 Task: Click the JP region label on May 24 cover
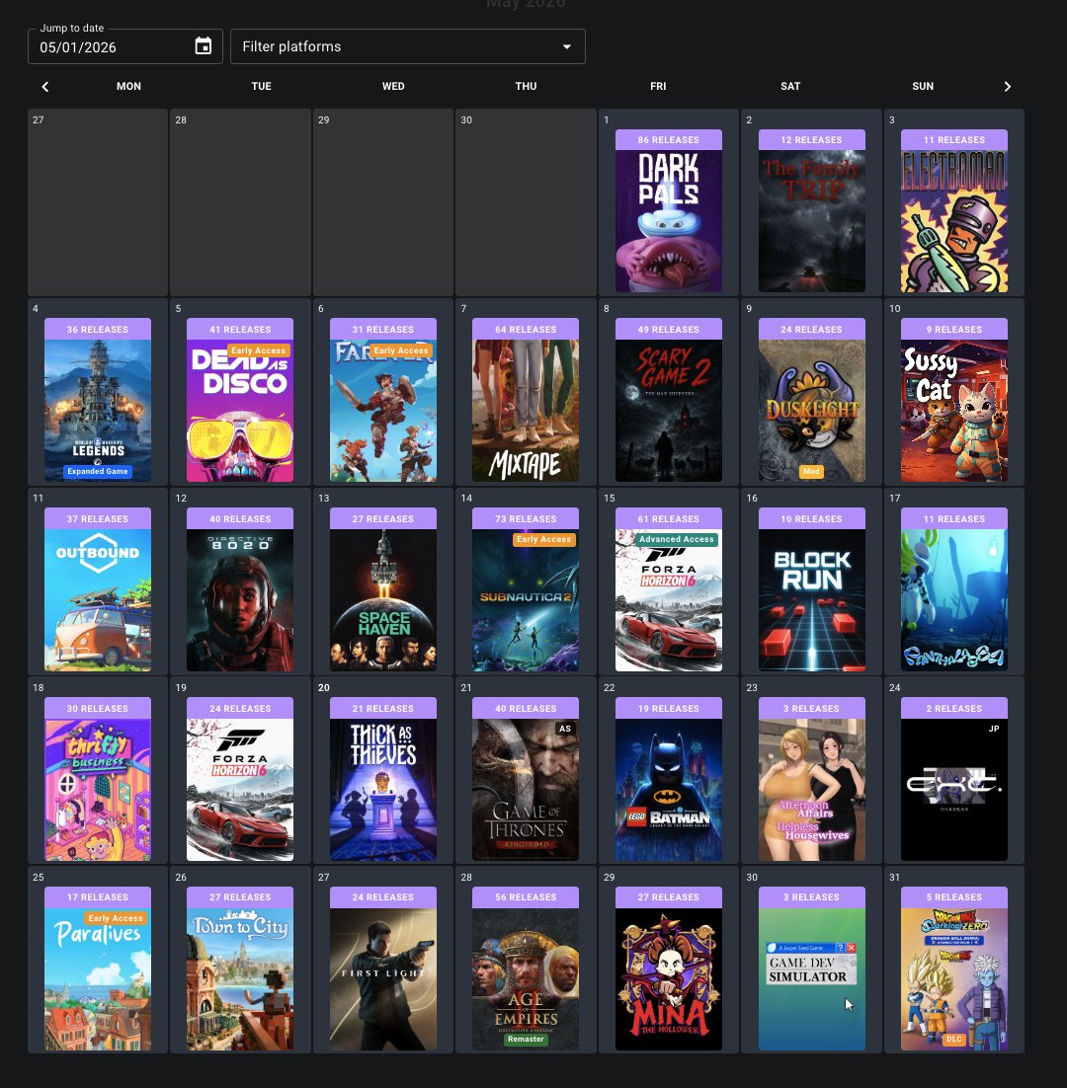click(994, 729)
